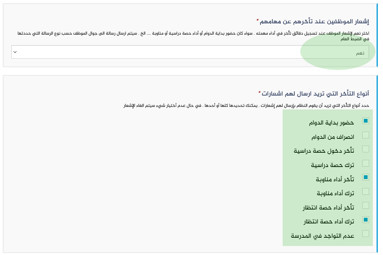The image size is (383, 255).
Task: Disable the "ترك أداء حصة انتظار" checkbox
Action: click(x=365, y=220)
